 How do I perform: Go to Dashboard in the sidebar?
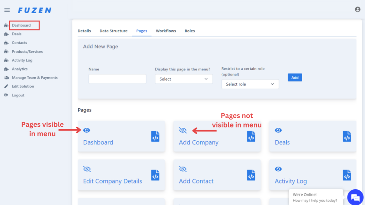click(x=21, y=25)
